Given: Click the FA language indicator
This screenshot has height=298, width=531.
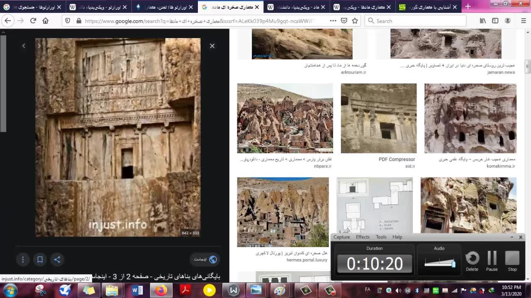Looking at the screenshot, I should [368, 289].
